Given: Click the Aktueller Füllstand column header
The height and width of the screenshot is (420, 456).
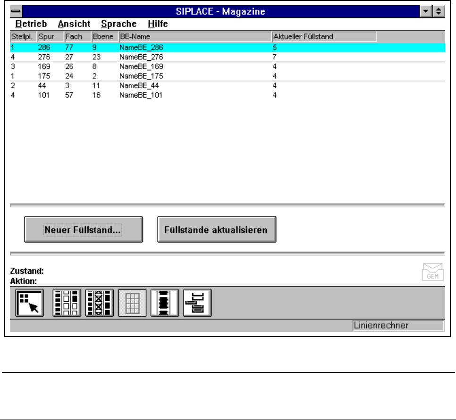Looking at the screenshot, I should [324, 36].
